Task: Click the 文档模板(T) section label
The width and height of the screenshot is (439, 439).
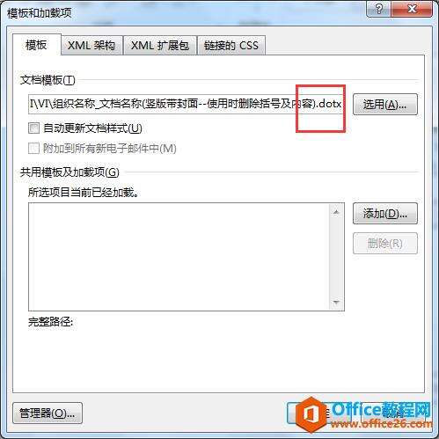Action: click(48, 80)
